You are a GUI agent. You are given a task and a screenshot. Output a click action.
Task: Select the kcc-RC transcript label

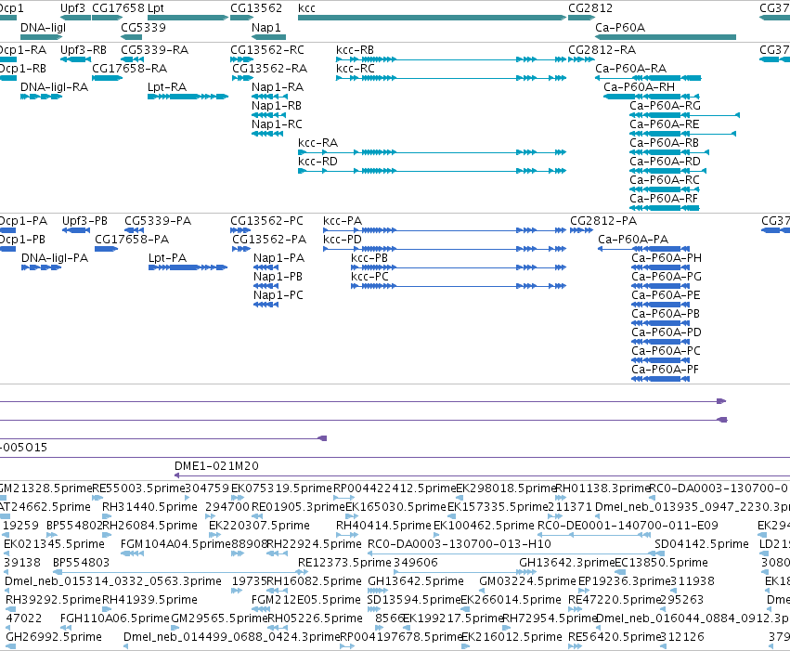(x=356, y=68)
